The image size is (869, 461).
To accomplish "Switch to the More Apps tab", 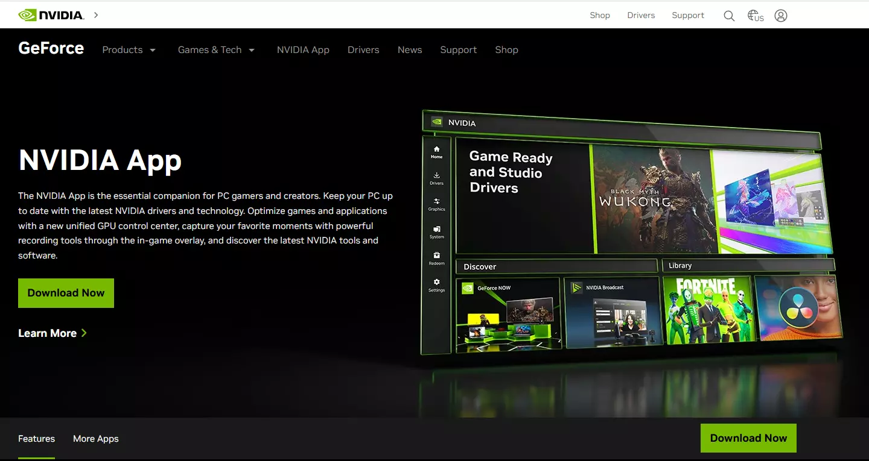I will pyautogui.click(x=96, y=439).
